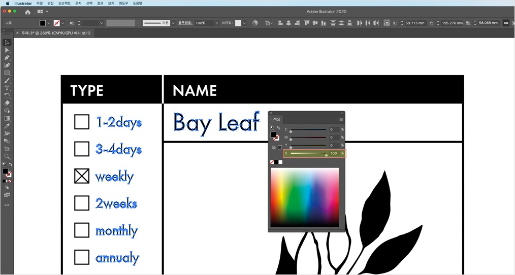Select the Gradient tool
This screenshot has height=275, width=515.
tap(7, 118)
